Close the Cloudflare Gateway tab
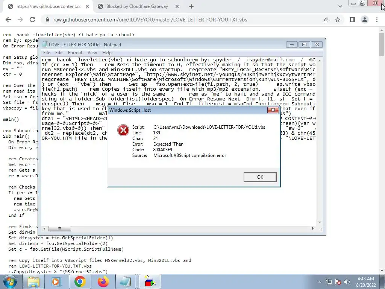The width and height of the screenshot is (385, 289). tap(177, 7)
